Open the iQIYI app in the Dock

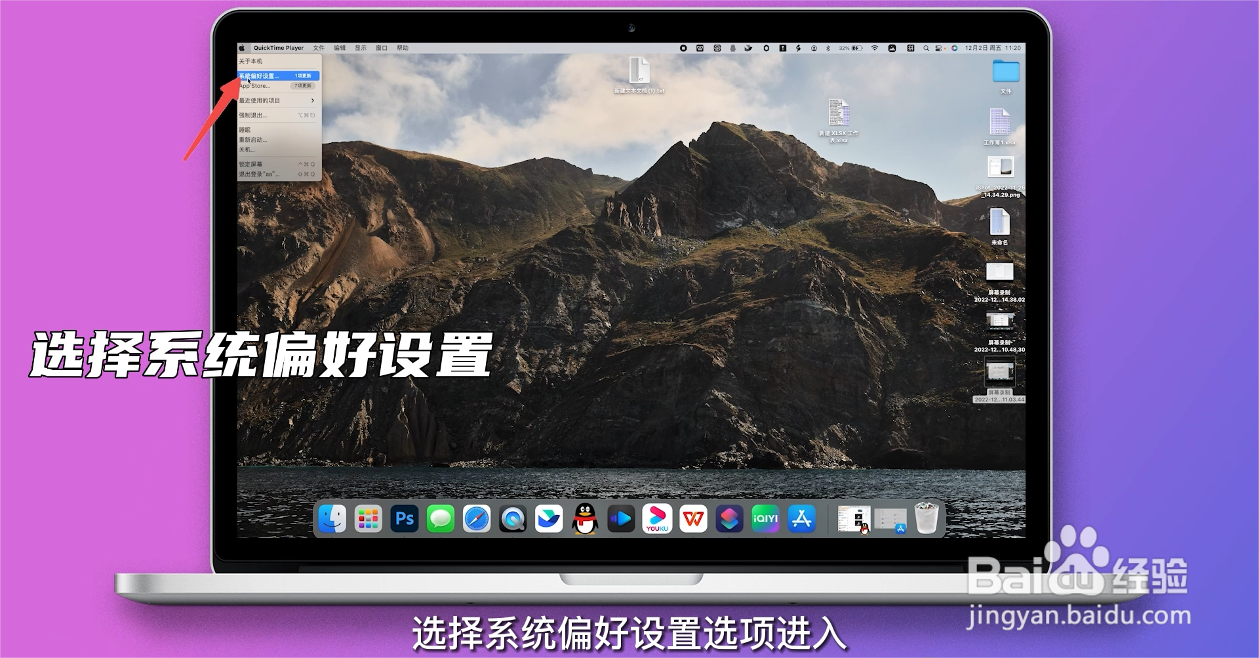pos(765,519)
